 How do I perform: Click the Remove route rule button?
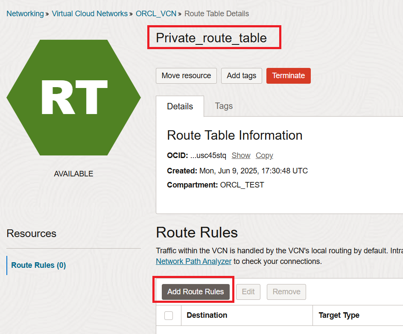click(x=286, y=292)
